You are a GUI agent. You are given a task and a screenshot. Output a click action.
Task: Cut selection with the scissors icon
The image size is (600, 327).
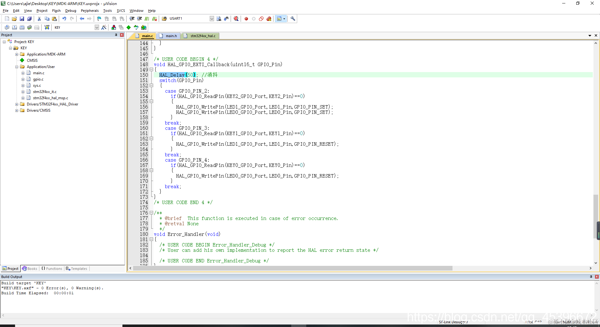coord(39,19)
